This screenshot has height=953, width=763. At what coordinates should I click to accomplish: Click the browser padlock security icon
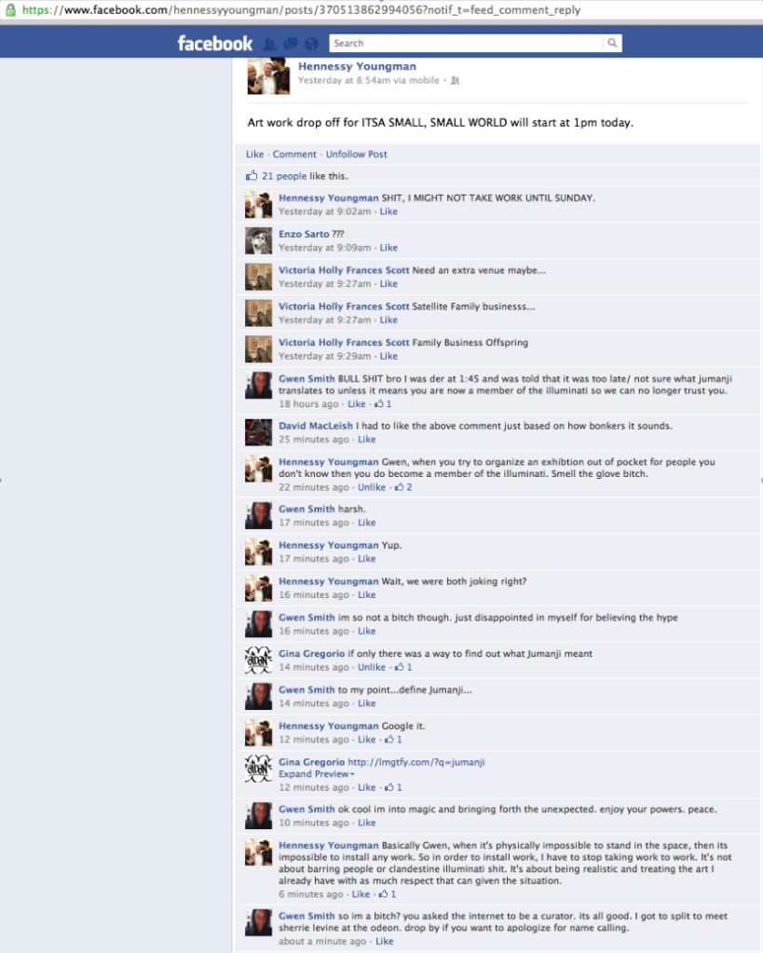(x=10, y=9)
